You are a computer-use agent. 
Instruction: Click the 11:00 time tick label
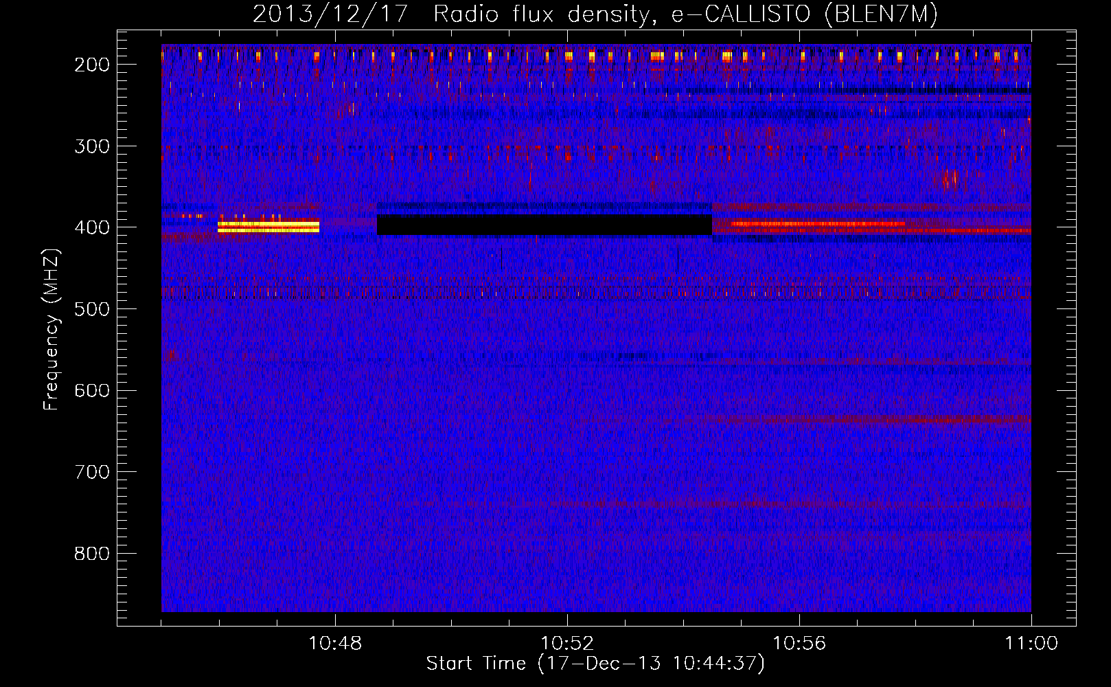(1031, 644)
